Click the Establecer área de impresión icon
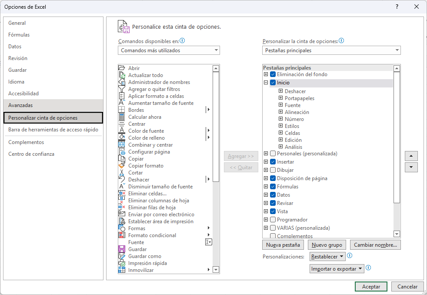The width and height of the screenshot is (427, 295). (x=121, y=221)
